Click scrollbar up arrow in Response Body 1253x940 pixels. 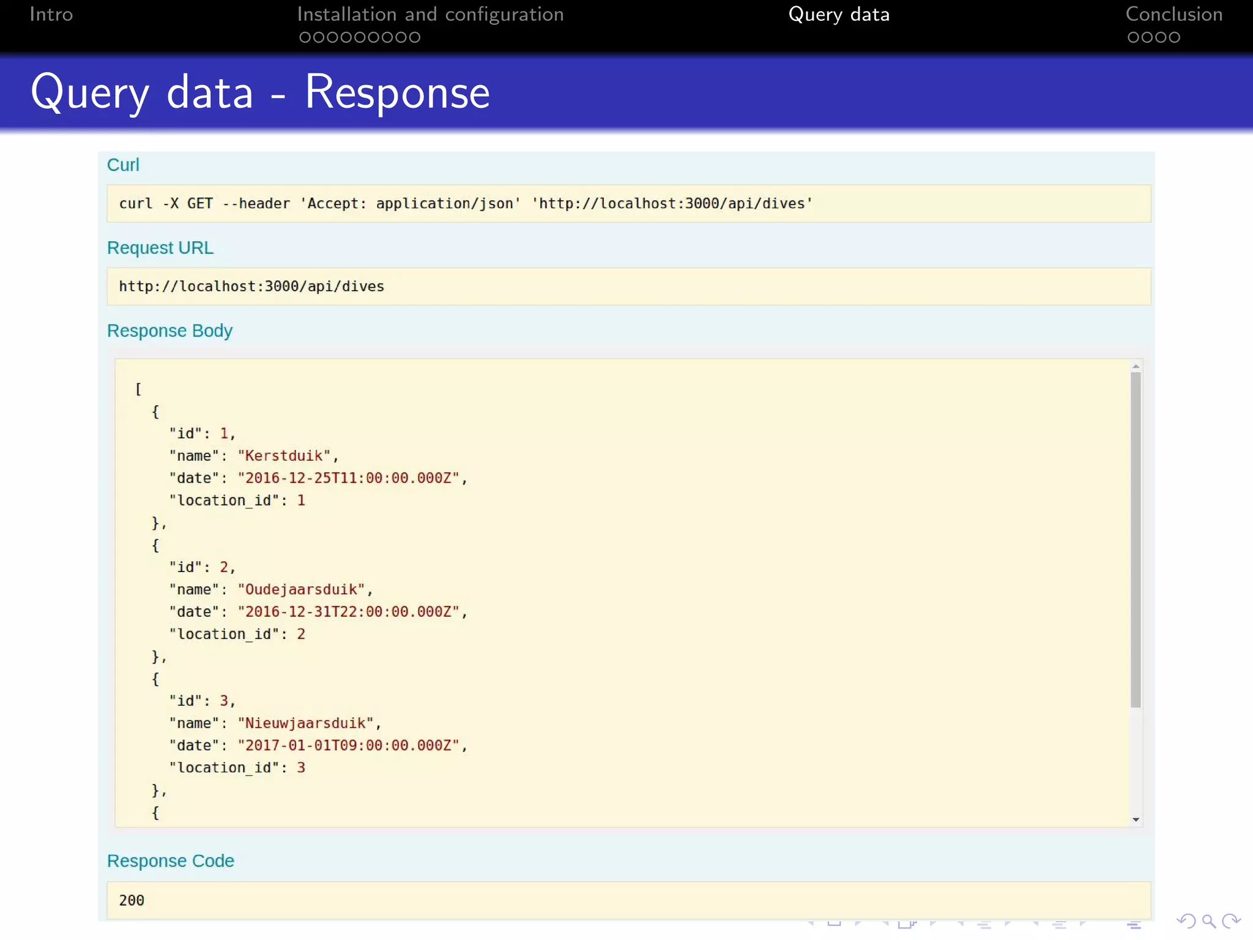[1136, 367]
